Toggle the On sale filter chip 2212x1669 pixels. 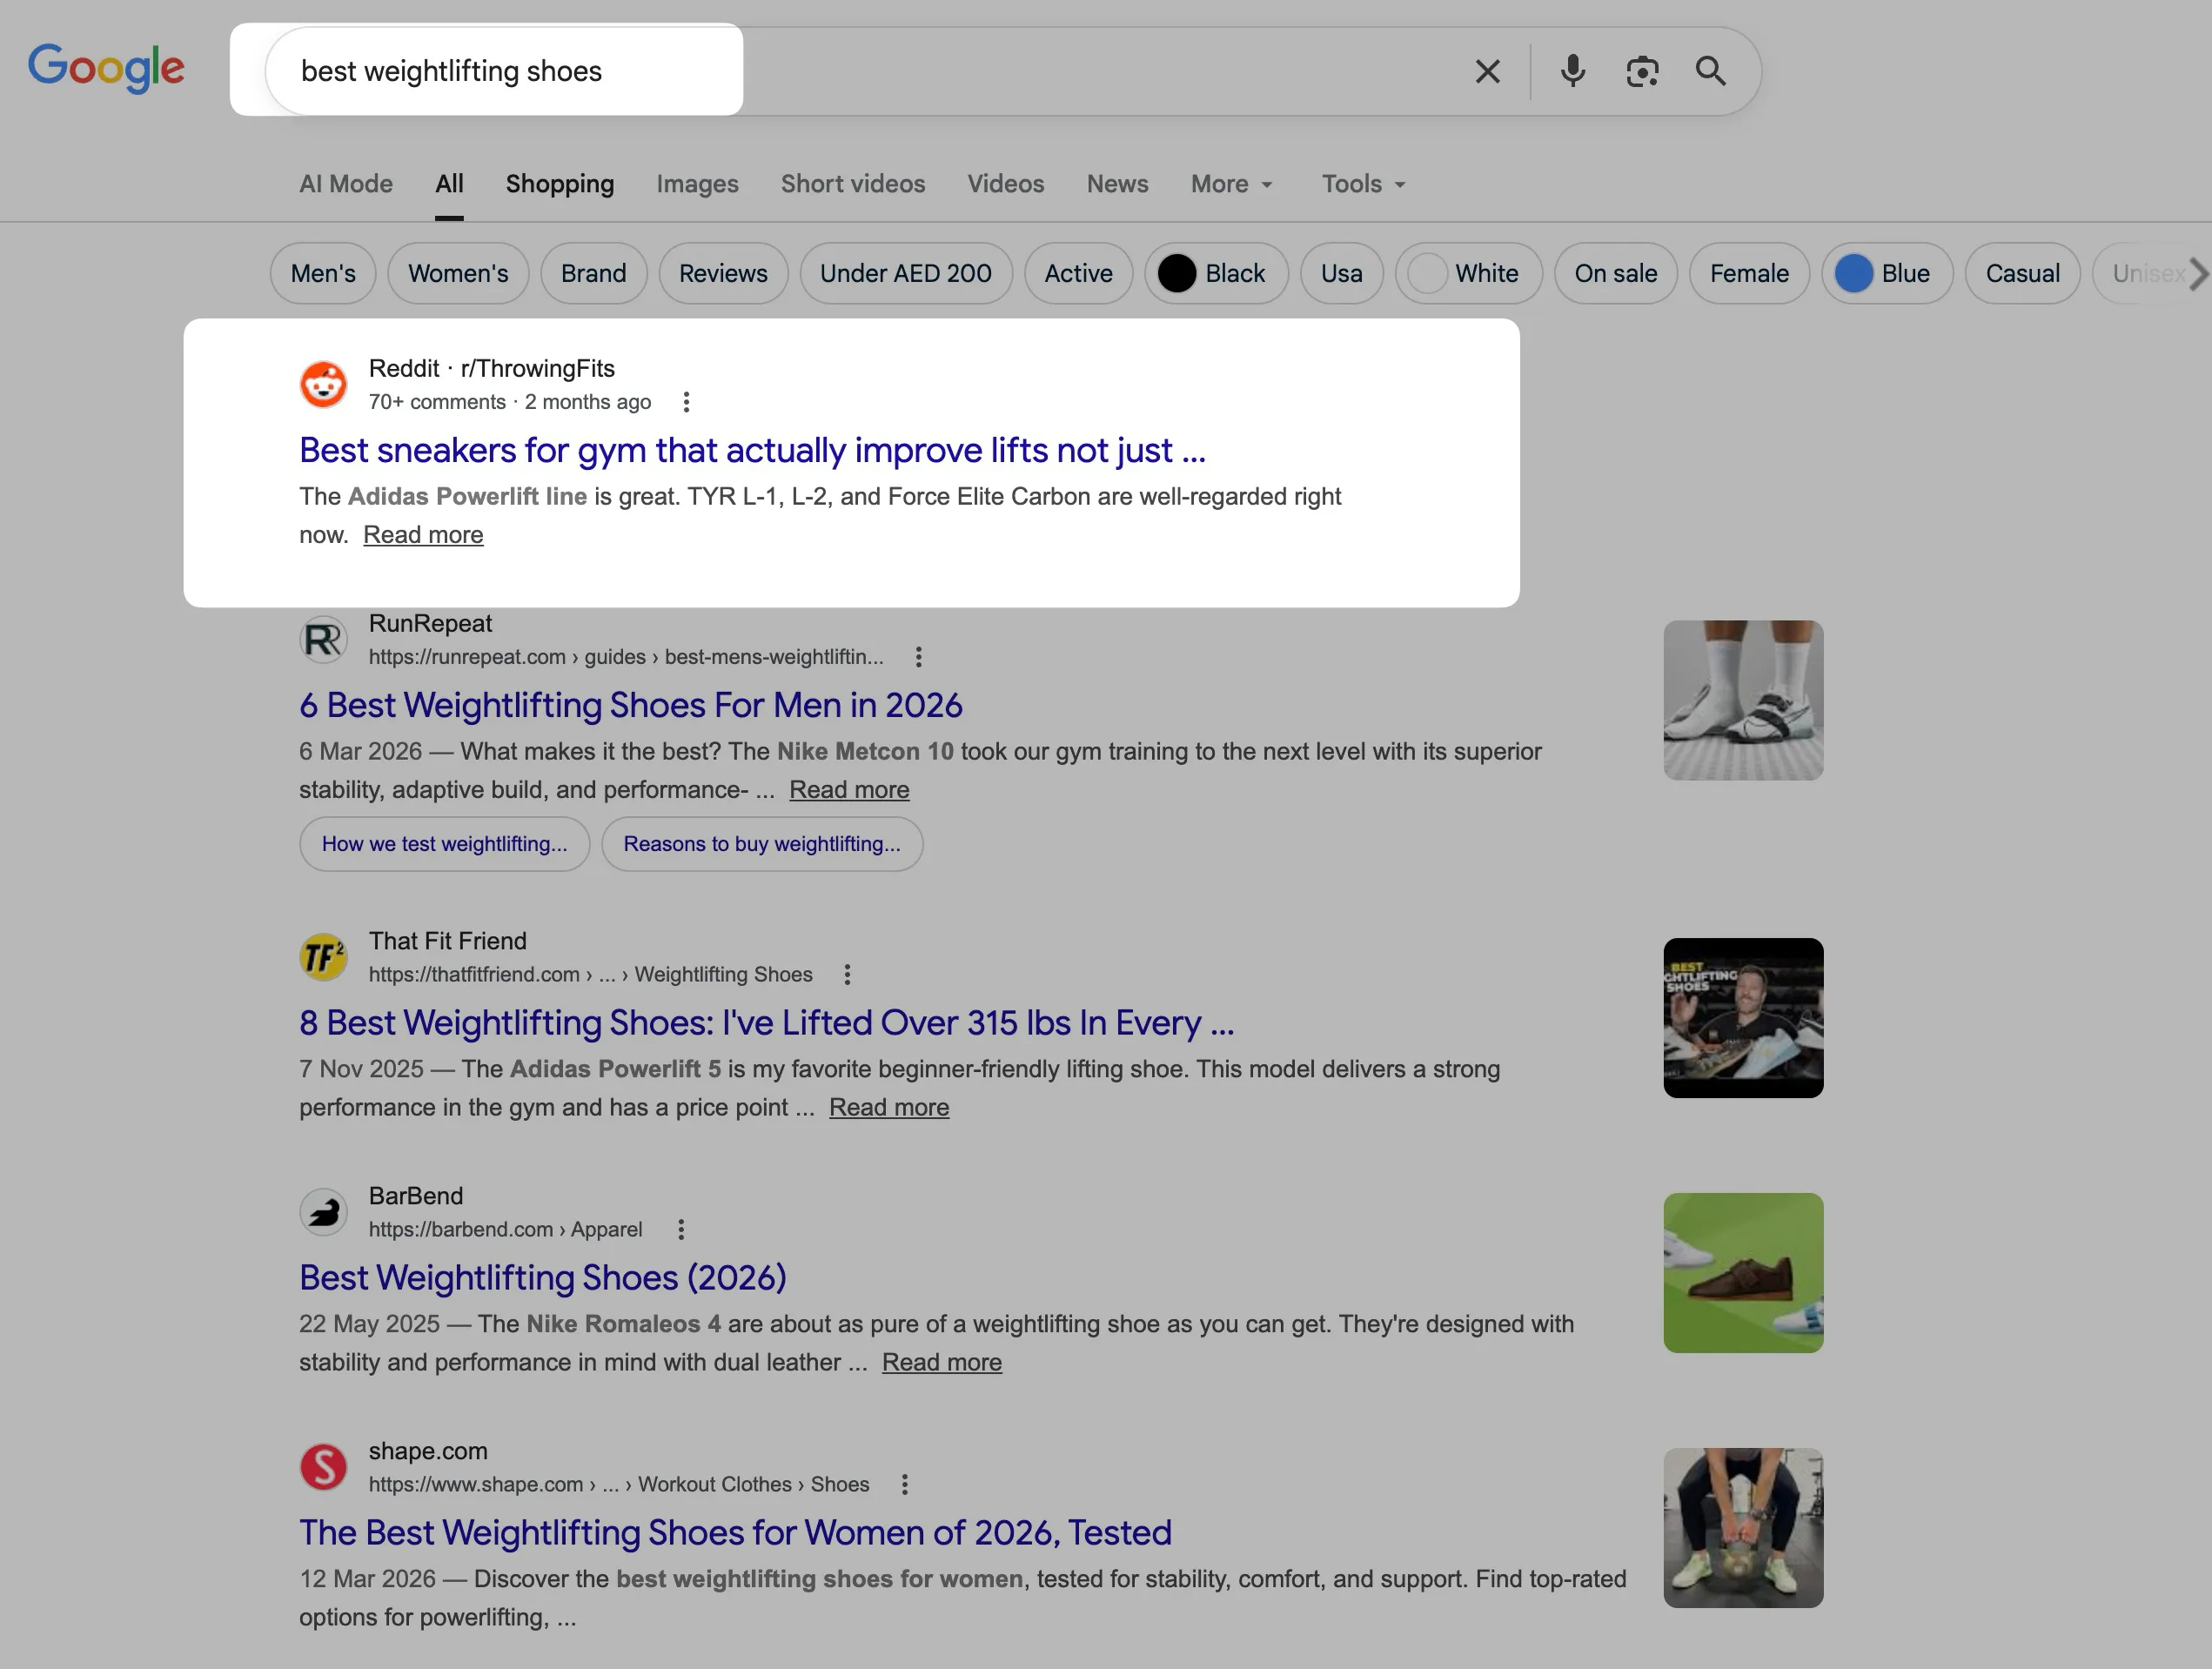click(x=1615, y=273)
